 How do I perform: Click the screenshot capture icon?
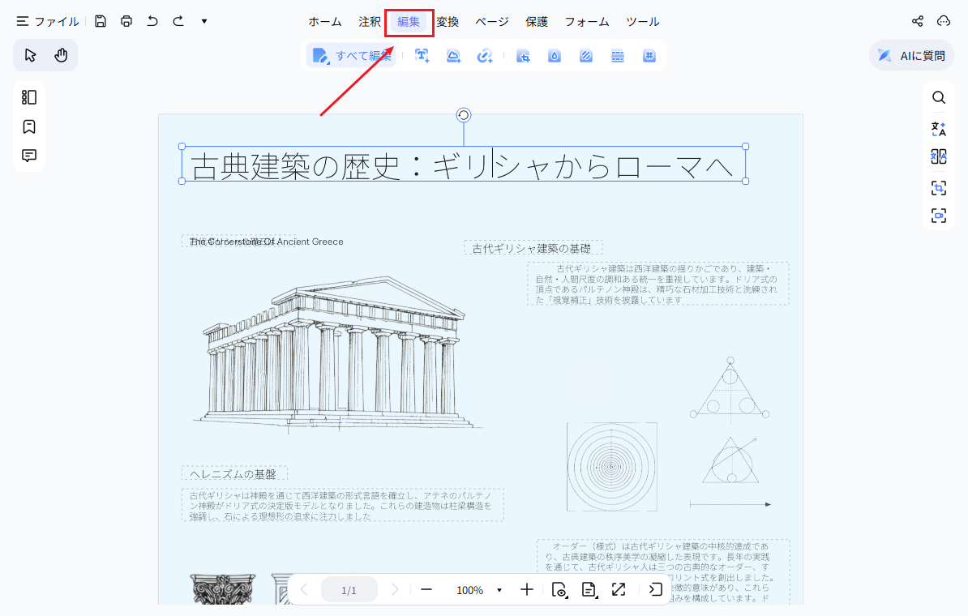point(938,216)
